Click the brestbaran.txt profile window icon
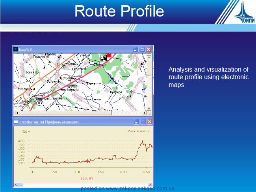Image resolution: width=256 pixels, height=192 pixels. (16, 122)
